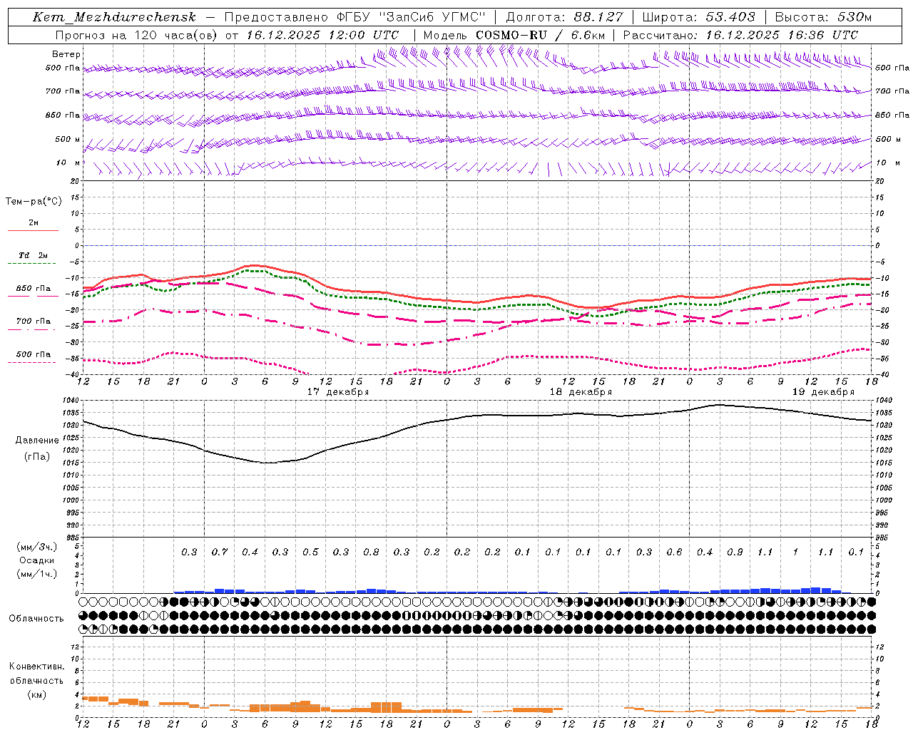Viewport: 913px width, 730px height.
Task: Click the 17 декабря date label
Action: point(337,392)
